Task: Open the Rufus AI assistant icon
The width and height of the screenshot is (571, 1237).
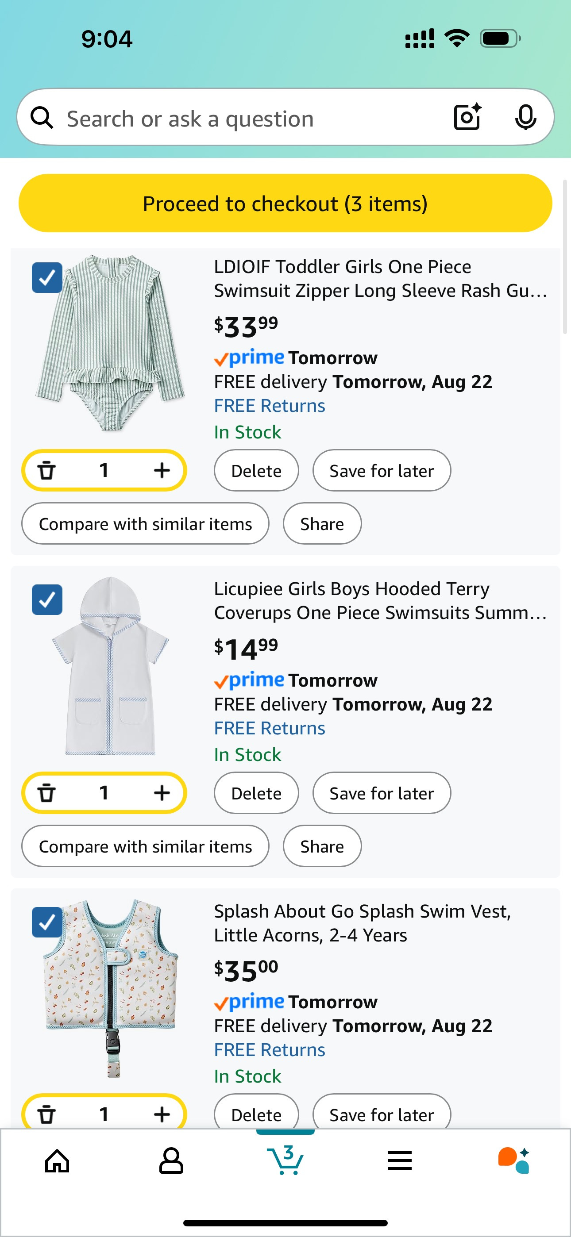Action: click(x=513, y=1160)
